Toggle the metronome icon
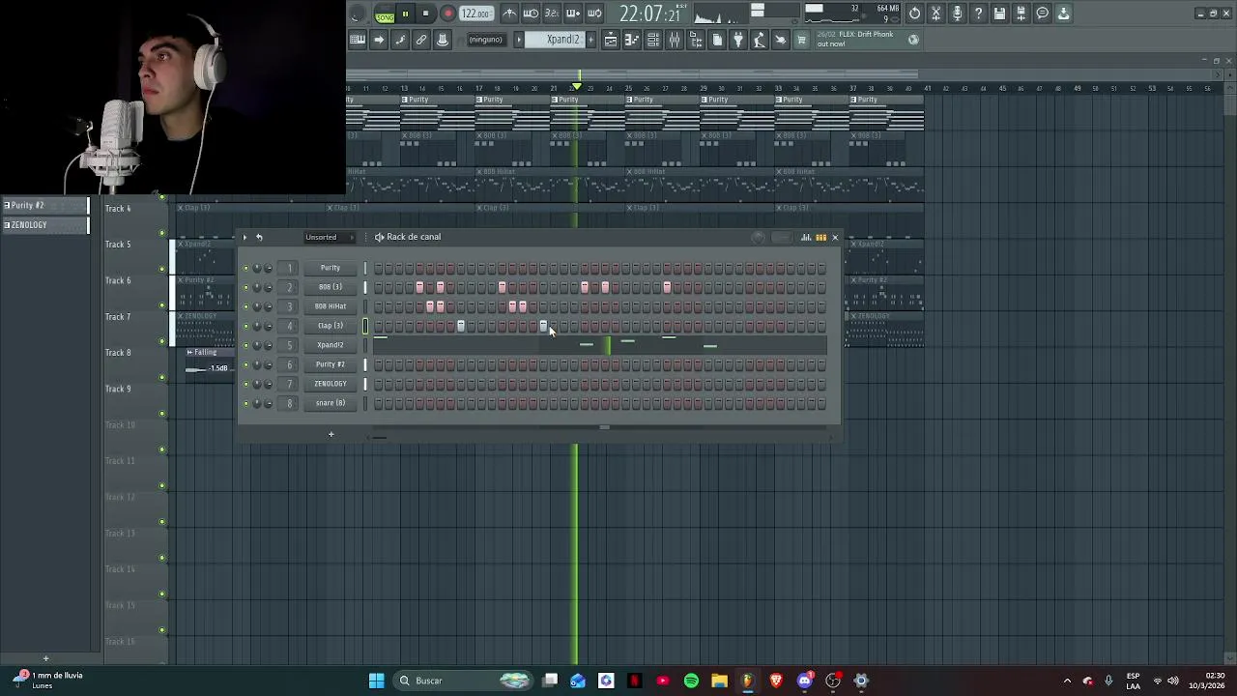Viewport: 1237px width, 696px height. click(x=509, y=14)
